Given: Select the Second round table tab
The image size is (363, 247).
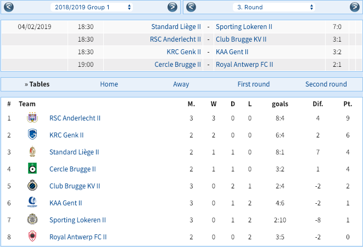Looking at the screenshot, I should pos(326,84).
